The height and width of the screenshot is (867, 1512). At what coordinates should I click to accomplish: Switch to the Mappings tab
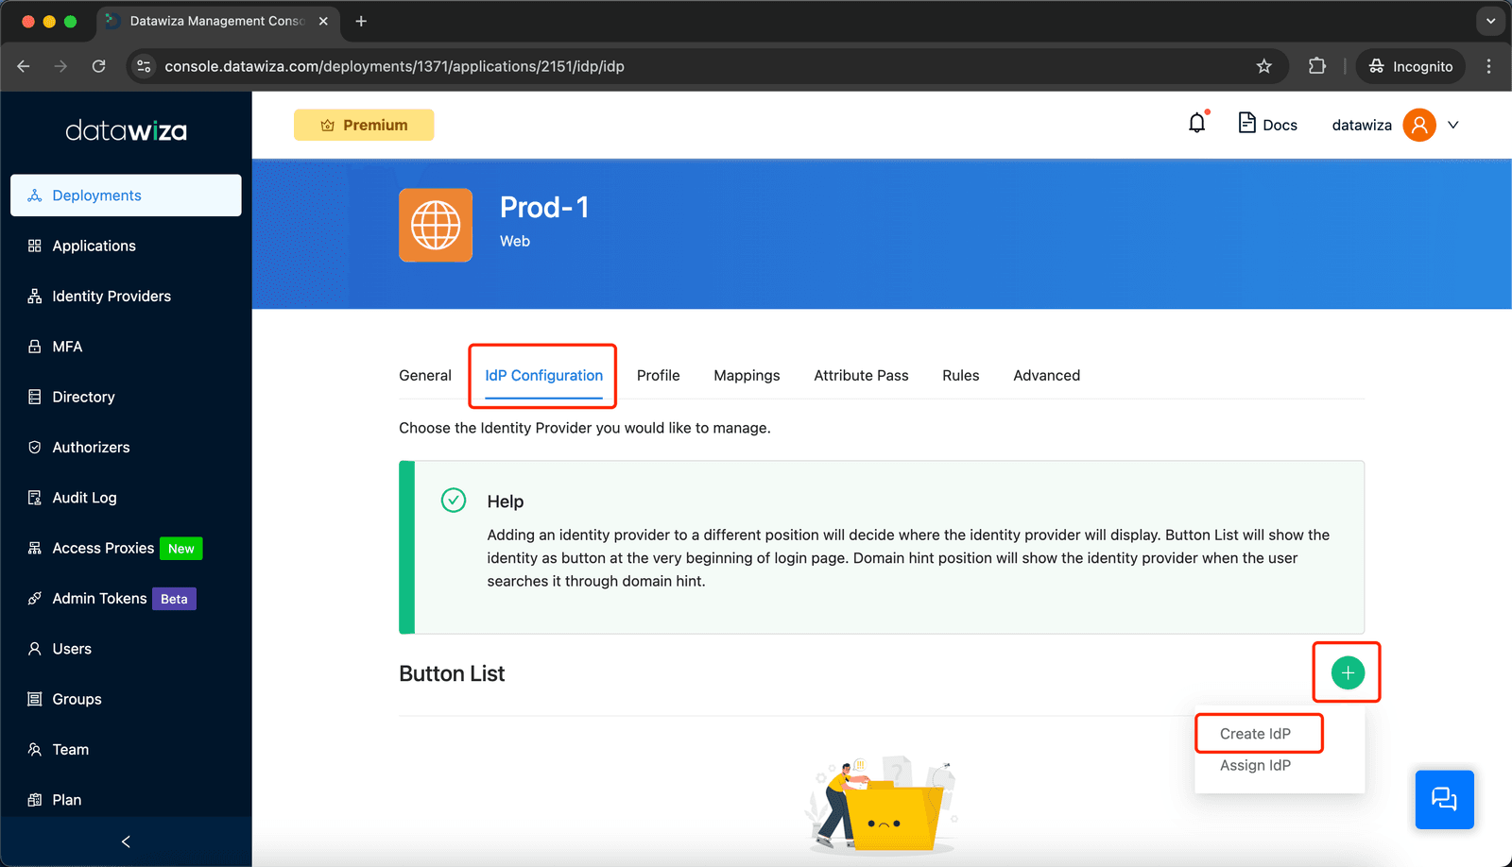click(747, 375)
